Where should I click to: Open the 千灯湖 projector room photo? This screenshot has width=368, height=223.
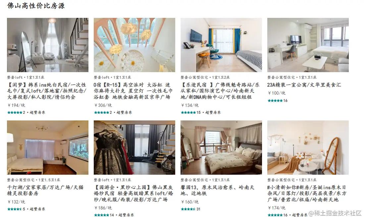48,148
